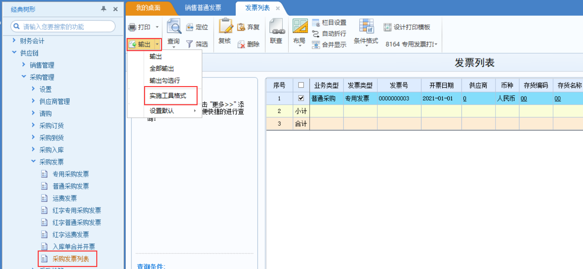Toggle the select-all checkbox in table header
This screenshot has height=269, width=583.
[301, 85]
